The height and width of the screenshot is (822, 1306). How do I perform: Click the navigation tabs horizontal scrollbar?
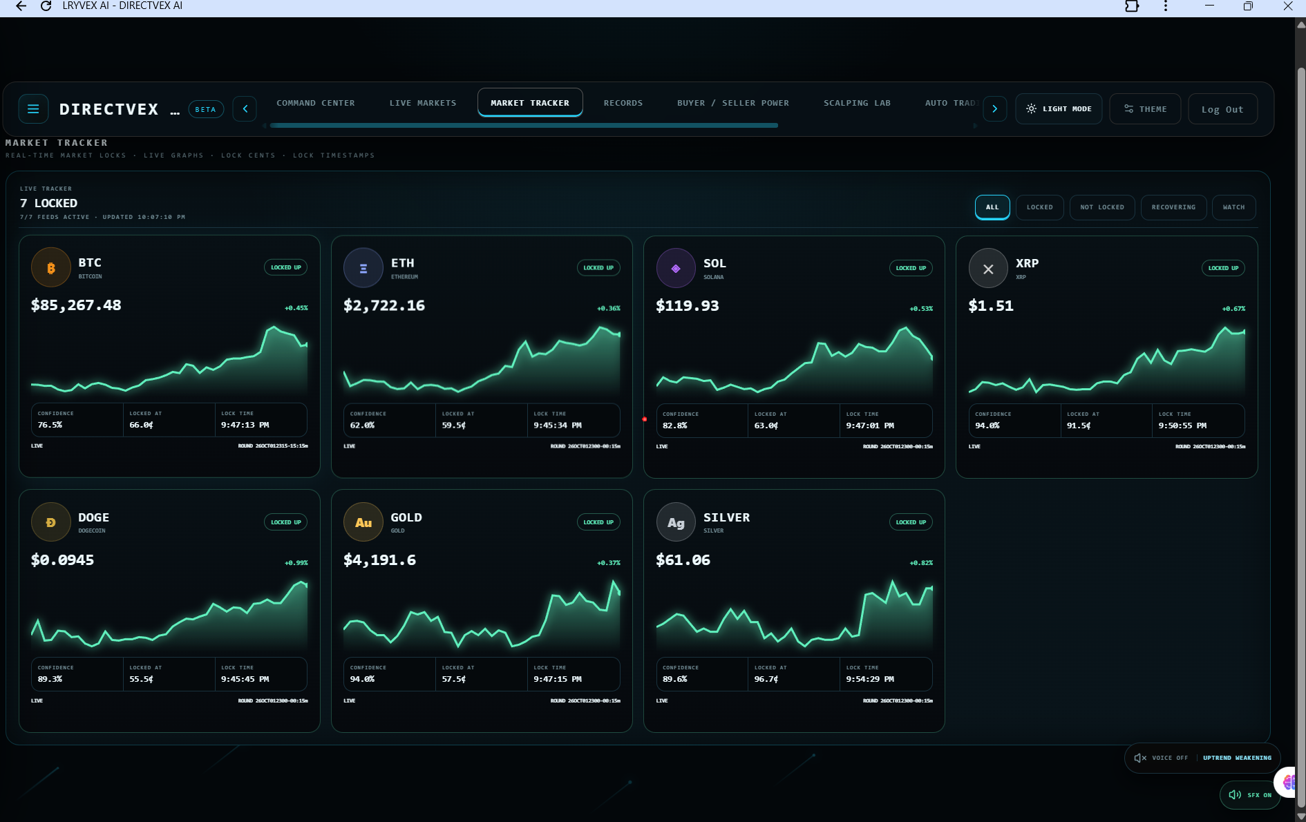[x=524, y=126]
